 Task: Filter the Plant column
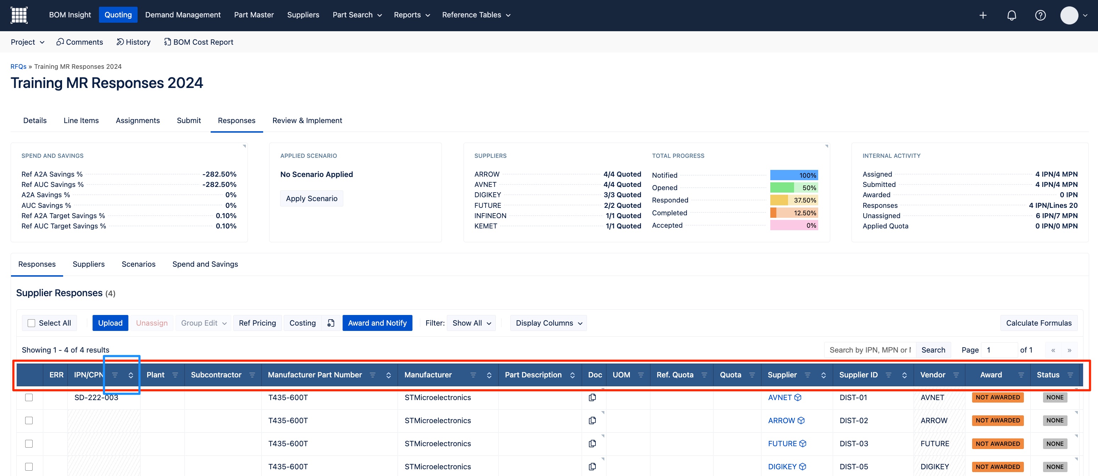175,375
